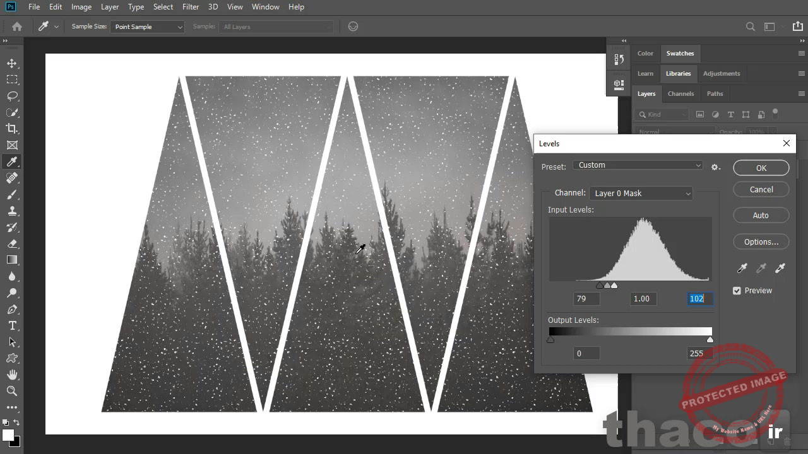The image size is (808, 454).
Task: Toggle the Preview checkbox
Action: pyautogui.click(x=737, y=291)
